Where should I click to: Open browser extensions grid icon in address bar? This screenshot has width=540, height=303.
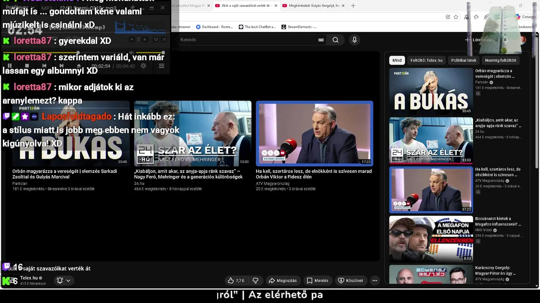tap(448, 17)
